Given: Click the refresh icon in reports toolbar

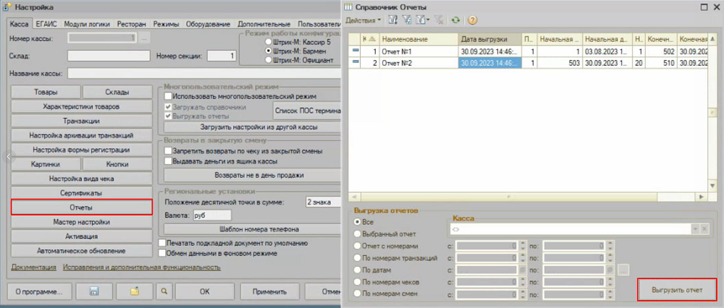Looking at the screenshot, I should 456,20.
